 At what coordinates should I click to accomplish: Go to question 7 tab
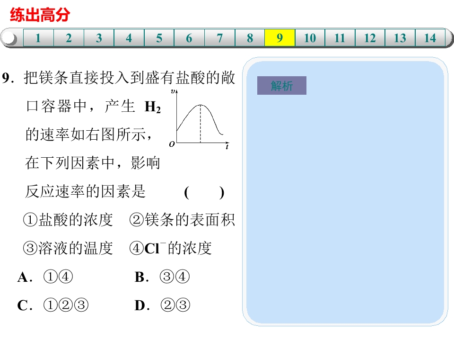tap(219, 38)
